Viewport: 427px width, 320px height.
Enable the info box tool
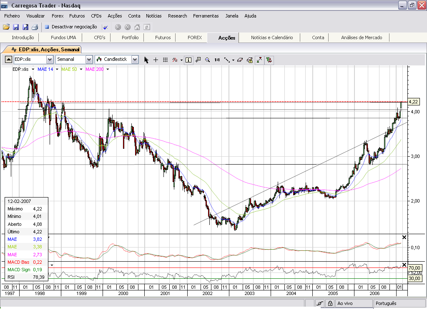click(188, 60)
